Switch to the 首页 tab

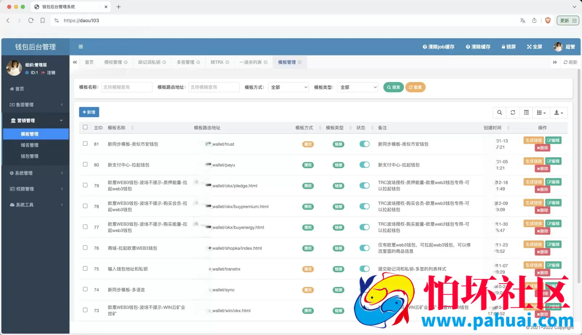[89, 62]
